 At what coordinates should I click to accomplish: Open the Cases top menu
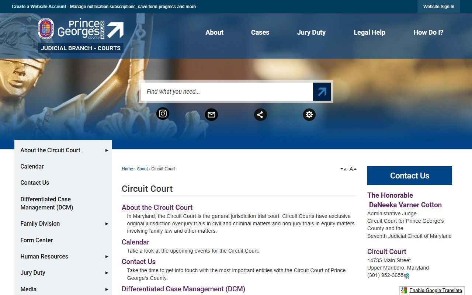pyautogui.click(x=260, y=32)
